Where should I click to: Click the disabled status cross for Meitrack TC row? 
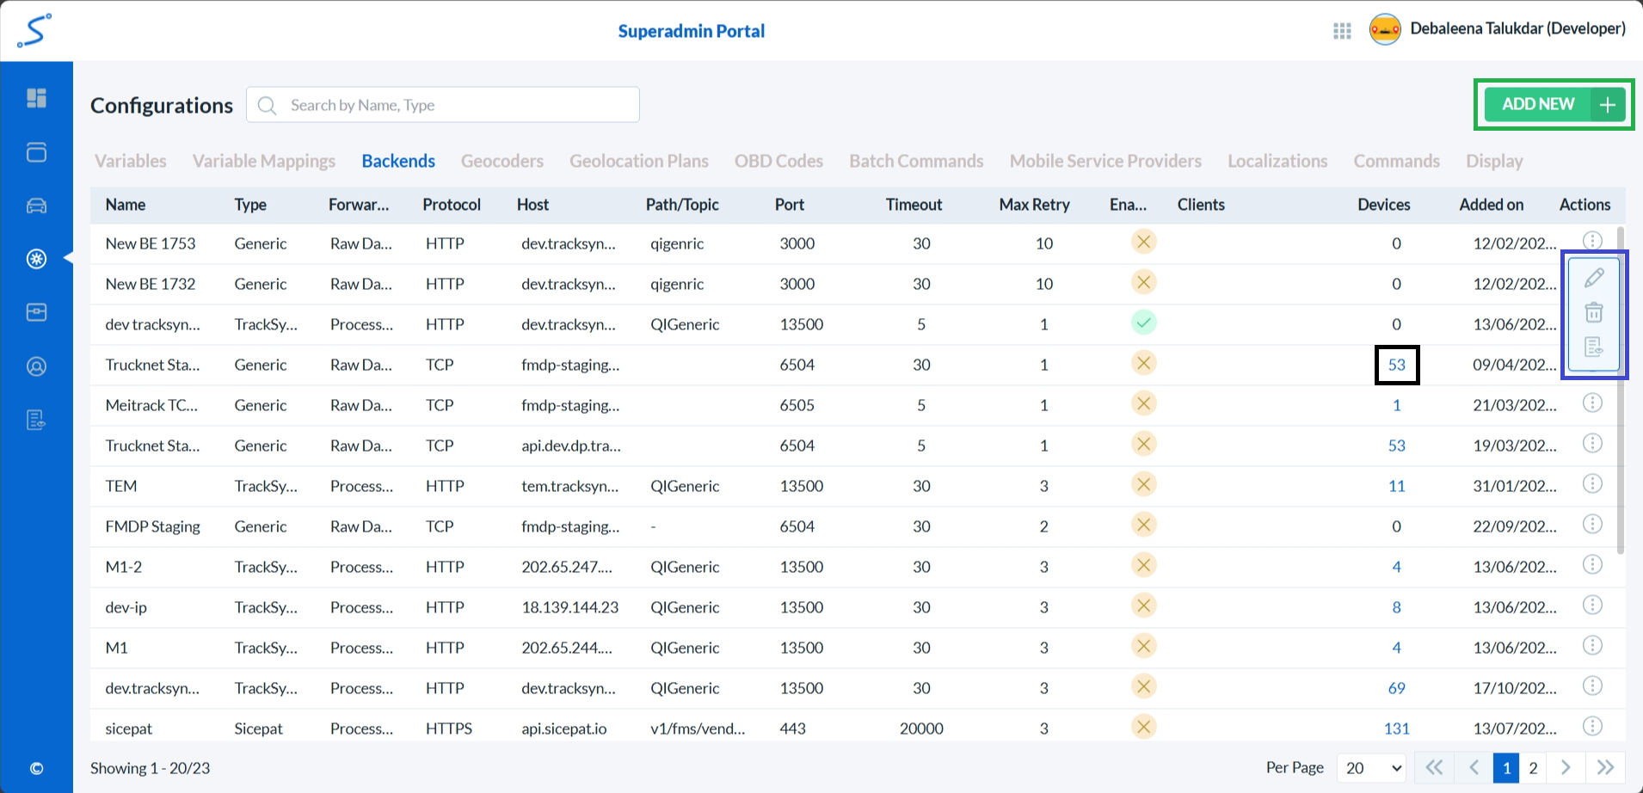(1144, 403)
